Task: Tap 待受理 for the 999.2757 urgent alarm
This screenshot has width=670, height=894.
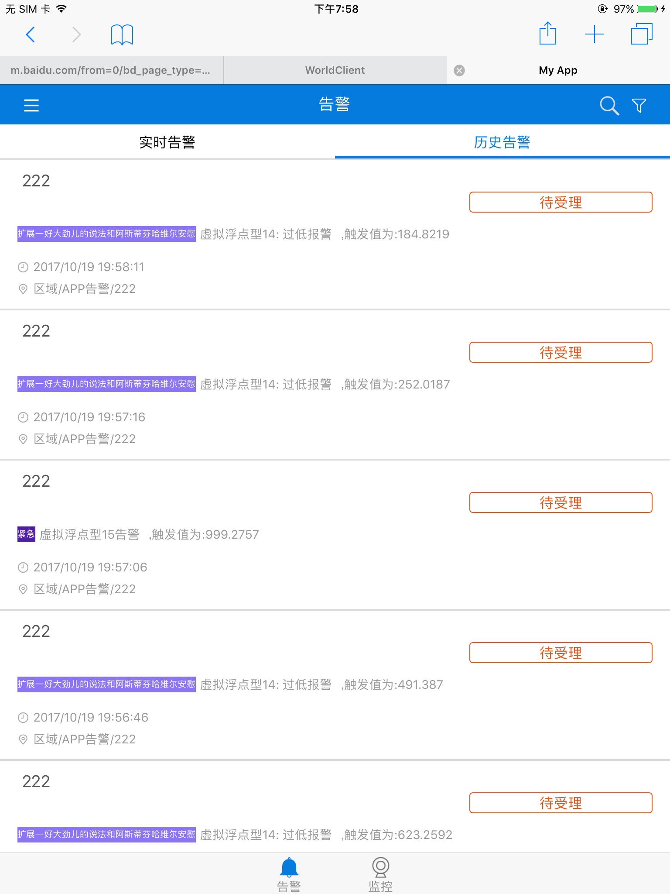Action: pyautogui.click(x=561, y=502)
